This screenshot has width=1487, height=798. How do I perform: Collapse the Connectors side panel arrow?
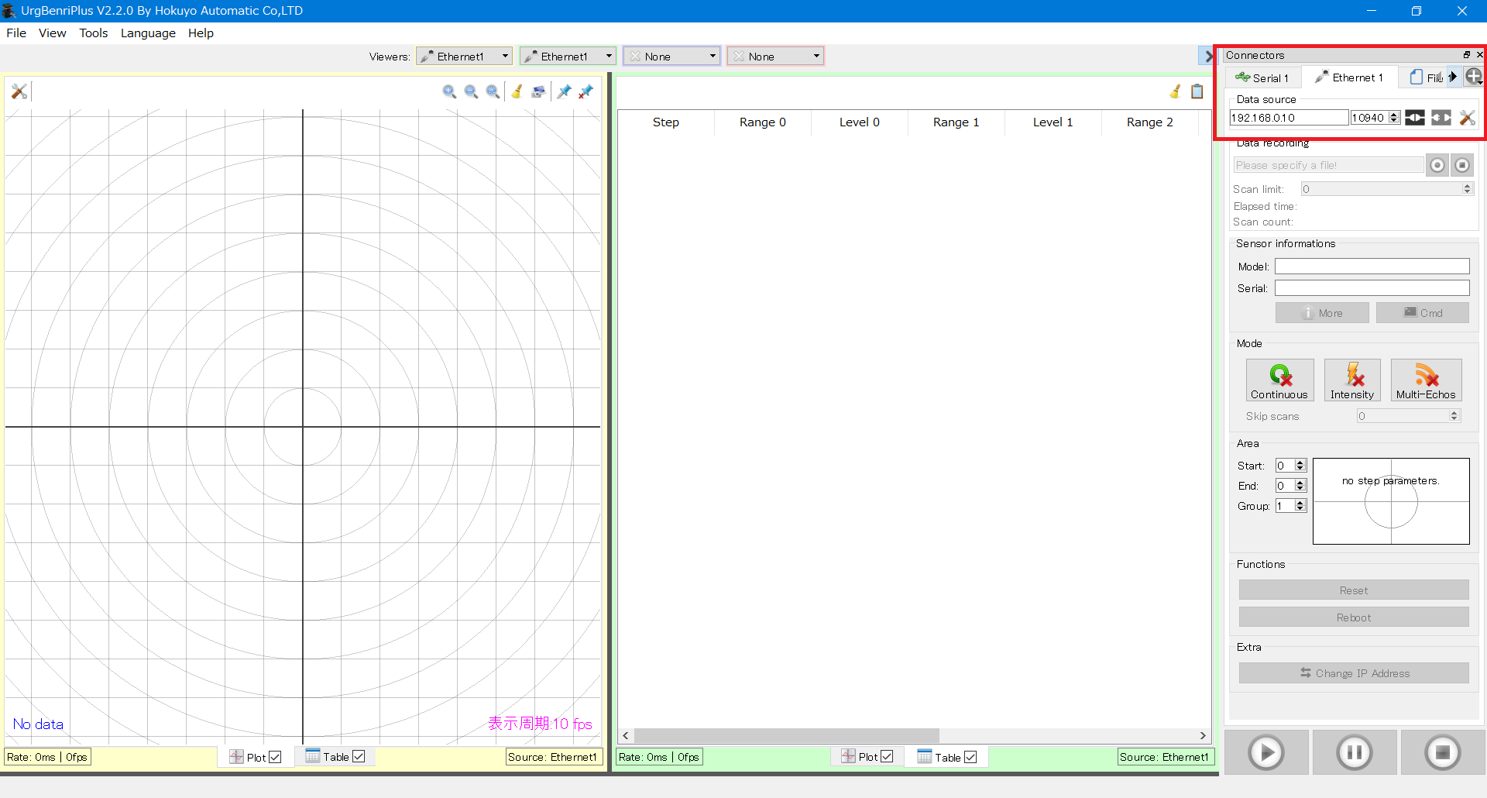click(1207, 56)
